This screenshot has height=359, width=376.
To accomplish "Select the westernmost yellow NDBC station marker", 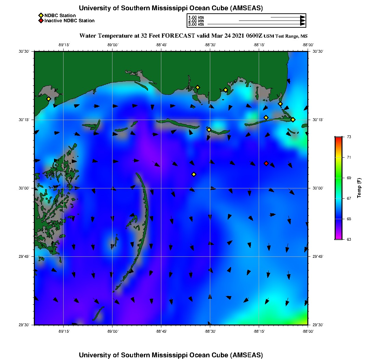I will point(49,99).
